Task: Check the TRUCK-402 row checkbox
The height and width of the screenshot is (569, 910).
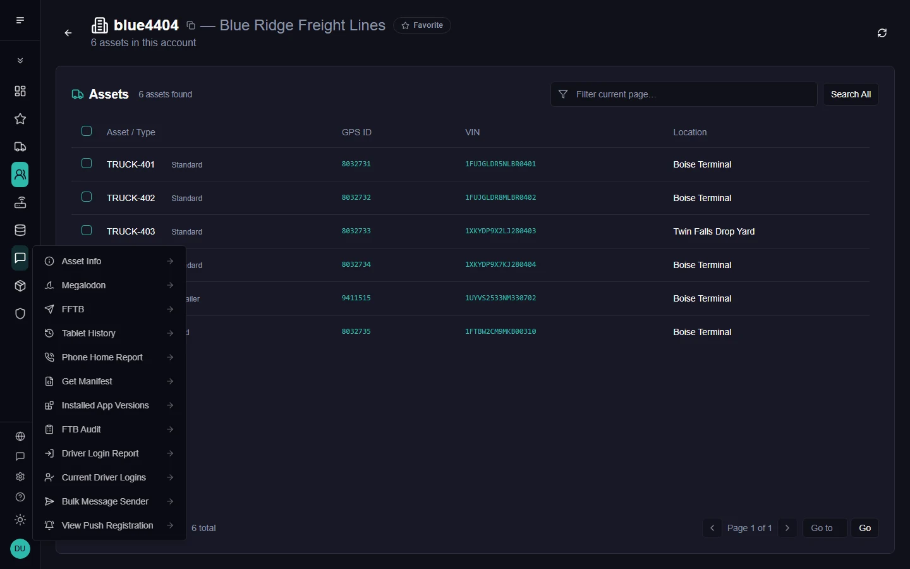Action: tap(87, 197)
